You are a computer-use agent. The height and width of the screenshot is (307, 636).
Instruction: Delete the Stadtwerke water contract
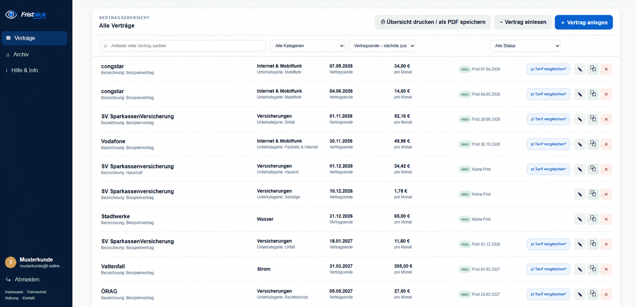[x=606, y=219]
